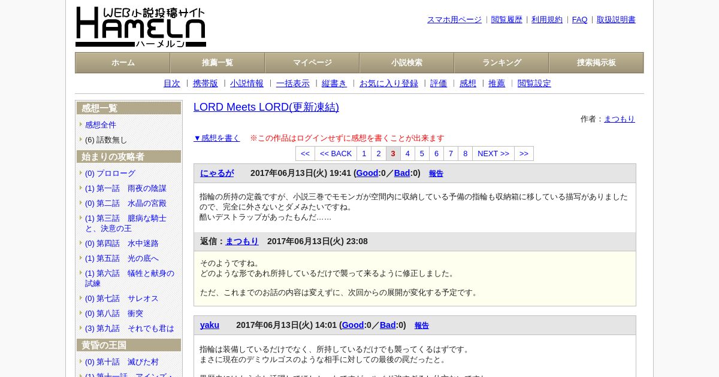Select 一括表示 in the sub menu
The height and width of the screenshot is (377, 719).
pyautogui.click(x=293, y=84)
